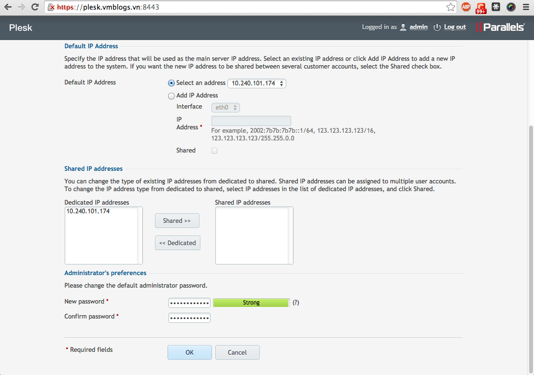Click the password strength help (?) icon

pos(296,303)
